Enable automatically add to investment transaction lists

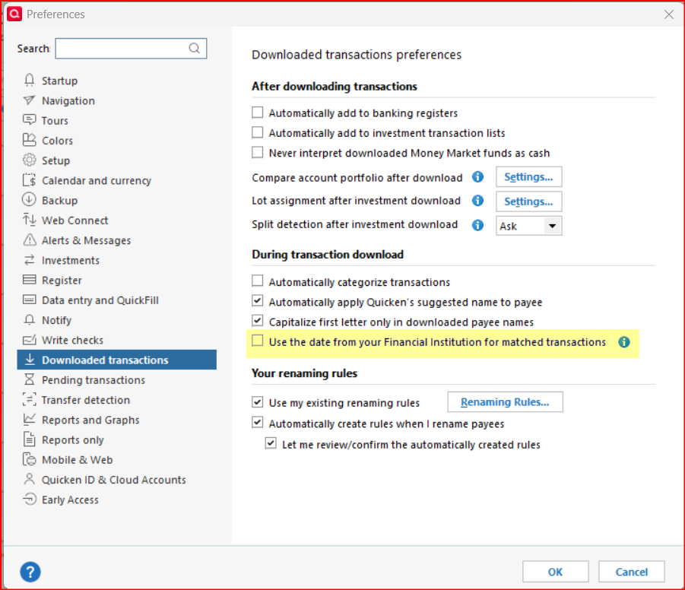(258, 132)
